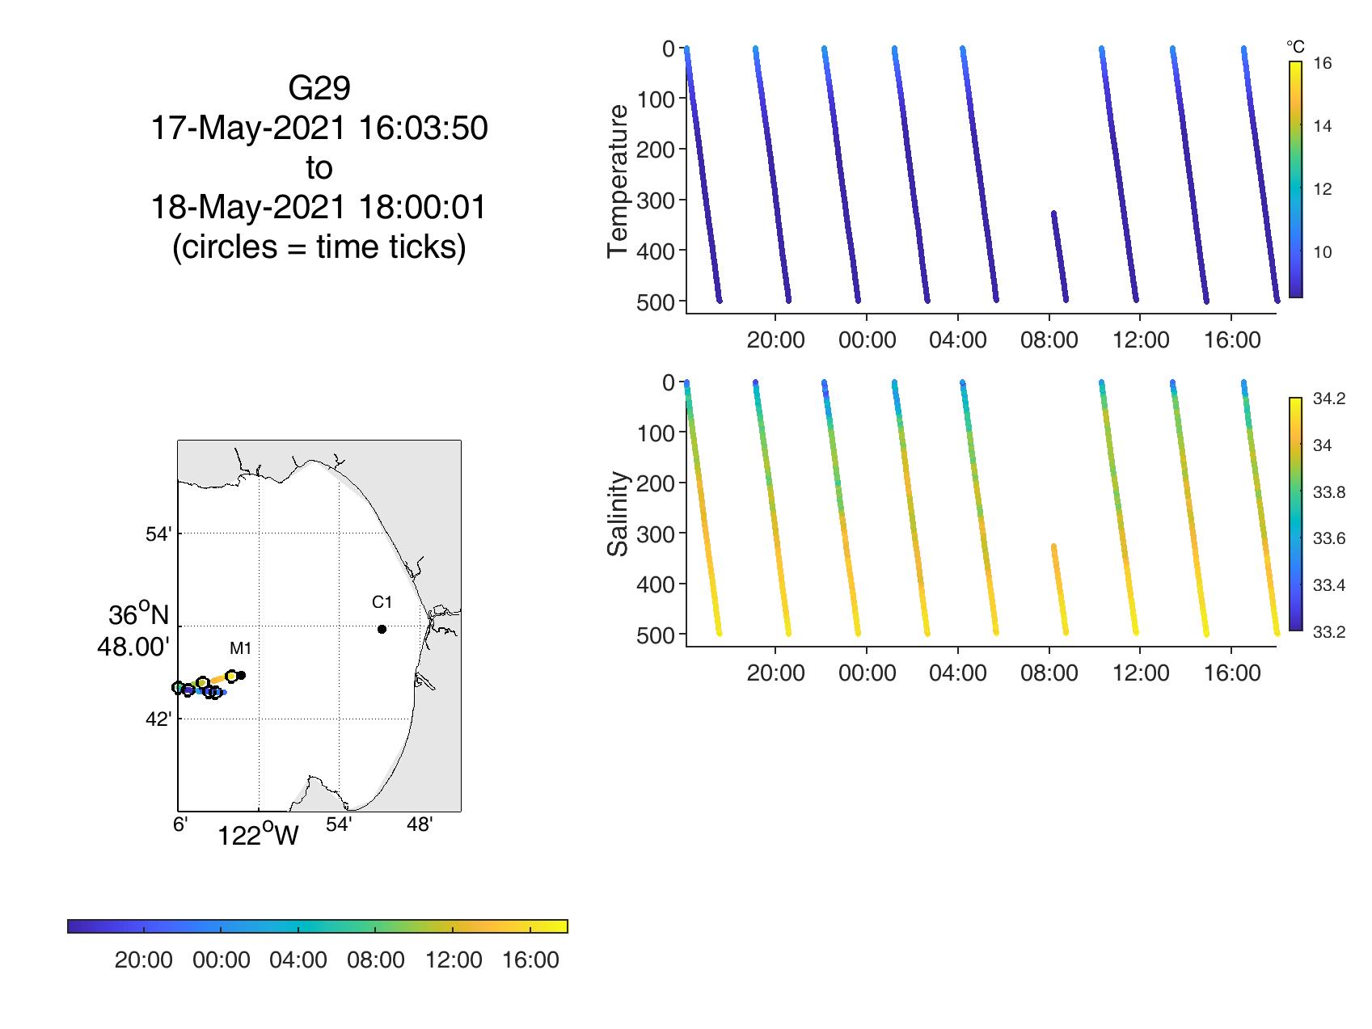1372x1029 pixels.
Task: Click the °C unit label
Action: click(1295, 47)
